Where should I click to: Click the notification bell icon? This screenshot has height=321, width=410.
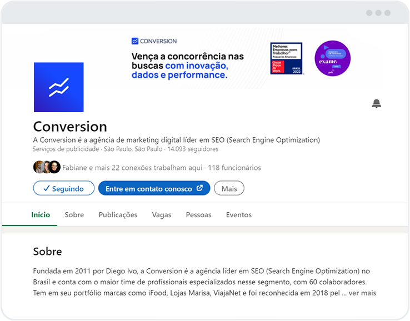coord(376,103)
